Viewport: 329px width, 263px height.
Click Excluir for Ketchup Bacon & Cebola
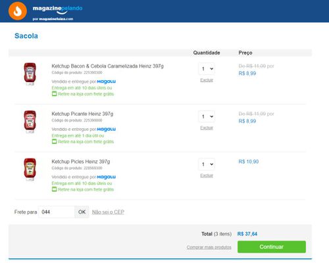207,80
